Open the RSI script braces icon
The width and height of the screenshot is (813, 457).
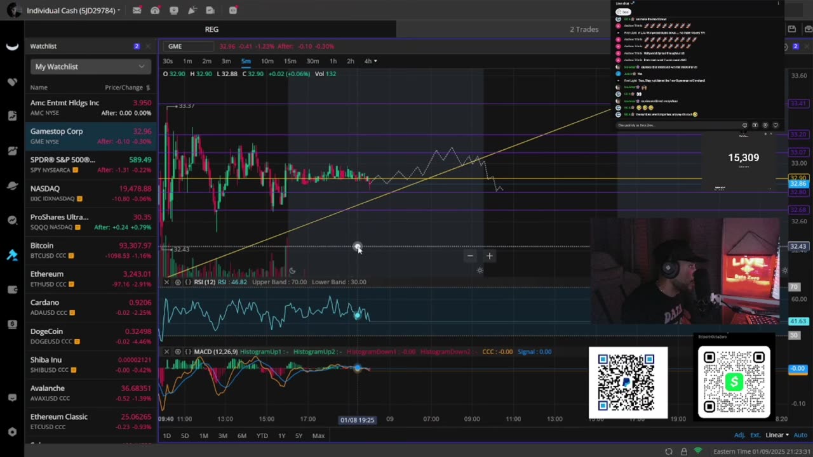188,282
